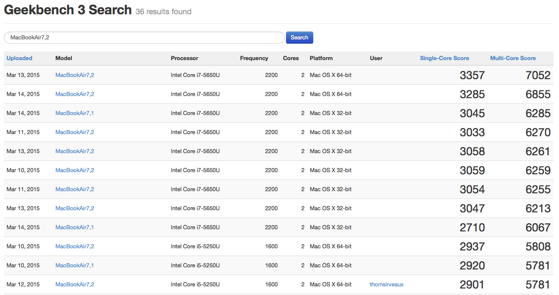
Task: Select the multi-core score 6259
Action: pyautogui.click(x=538, y=170)
